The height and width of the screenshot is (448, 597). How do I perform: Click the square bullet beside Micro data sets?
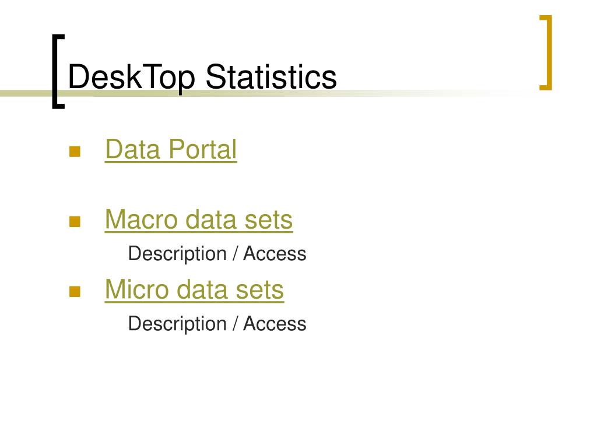(75, 292)
